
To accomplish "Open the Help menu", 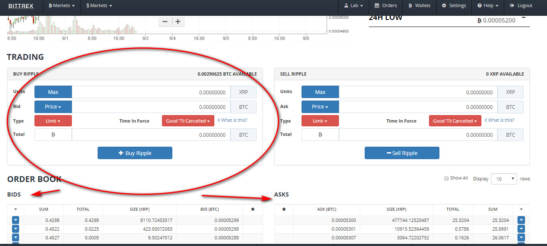I will 488,6.
